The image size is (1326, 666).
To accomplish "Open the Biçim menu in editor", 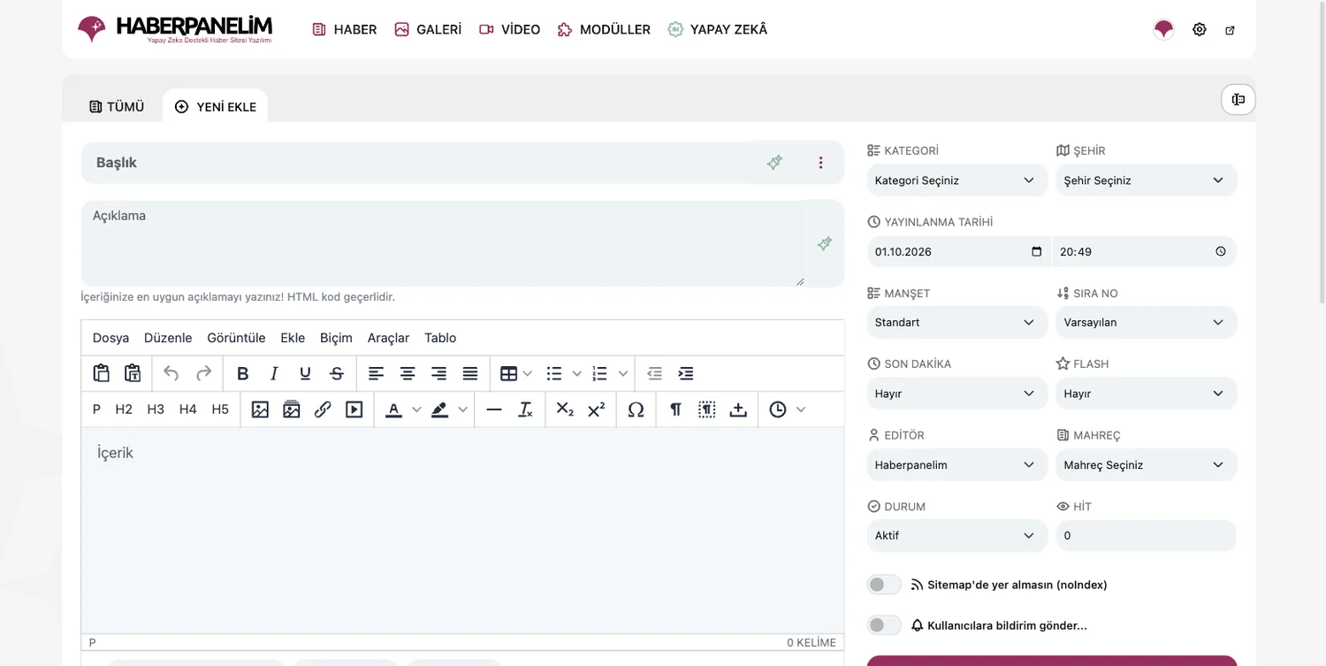I will (336, 338).
